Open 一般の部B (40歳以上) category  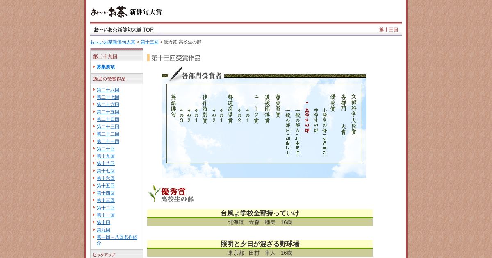coord(288,132)
